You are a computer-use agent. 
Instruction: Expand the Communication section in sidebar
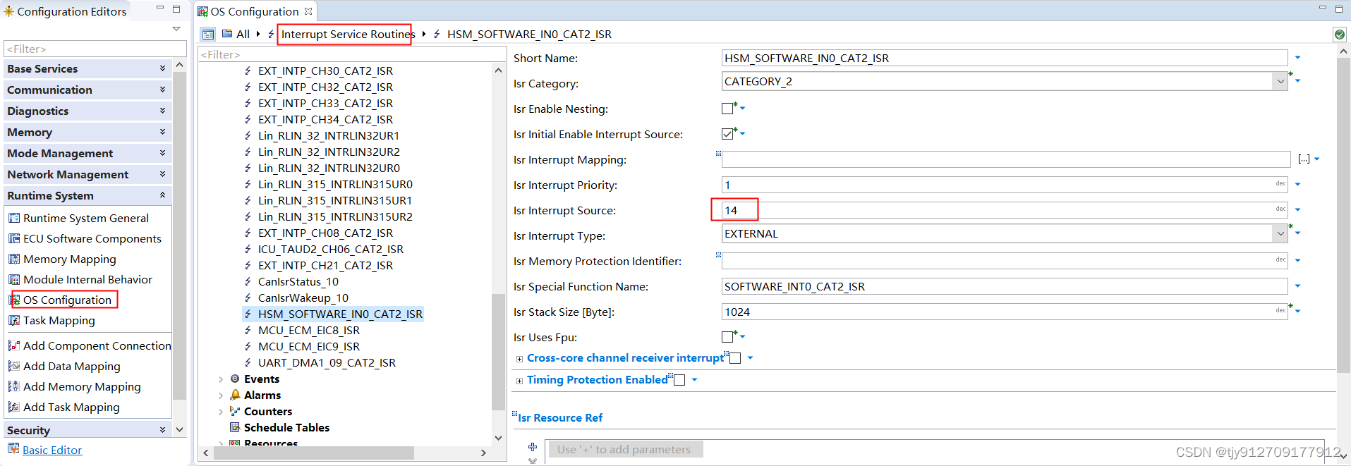point(86,90)
